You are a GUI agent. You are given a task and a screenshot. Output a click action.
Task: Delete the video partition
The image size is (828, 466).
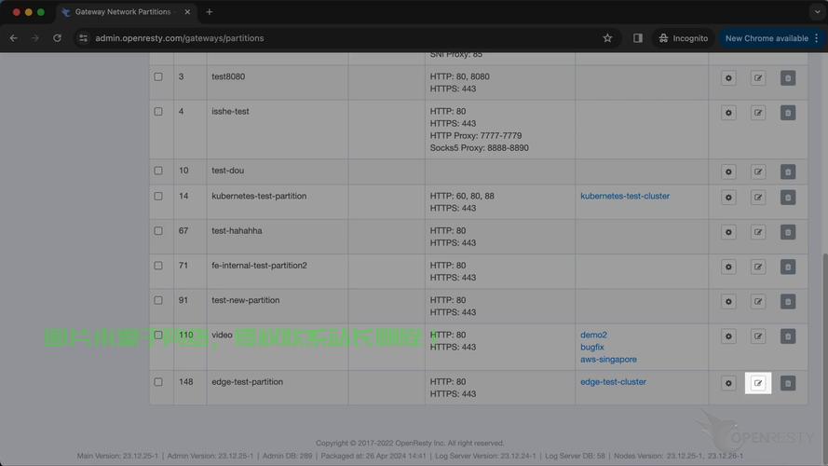pos(788,336)
